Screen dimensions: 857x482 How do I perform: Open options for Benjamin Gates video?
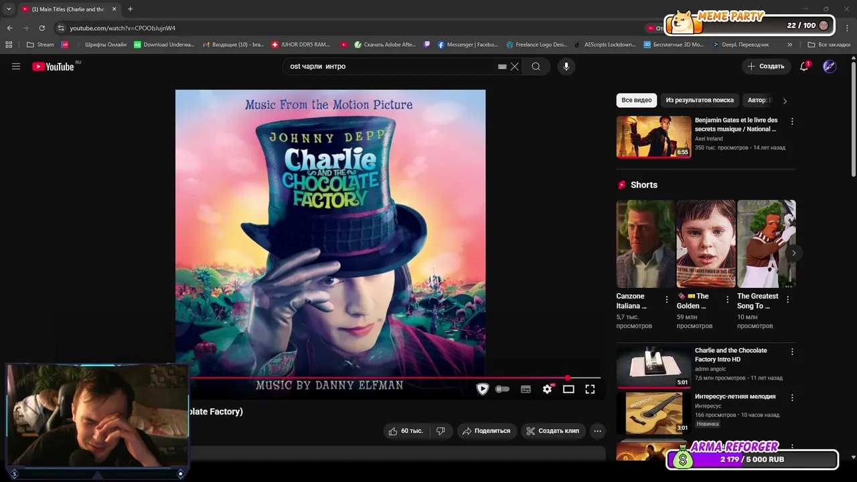pos(792,122)
